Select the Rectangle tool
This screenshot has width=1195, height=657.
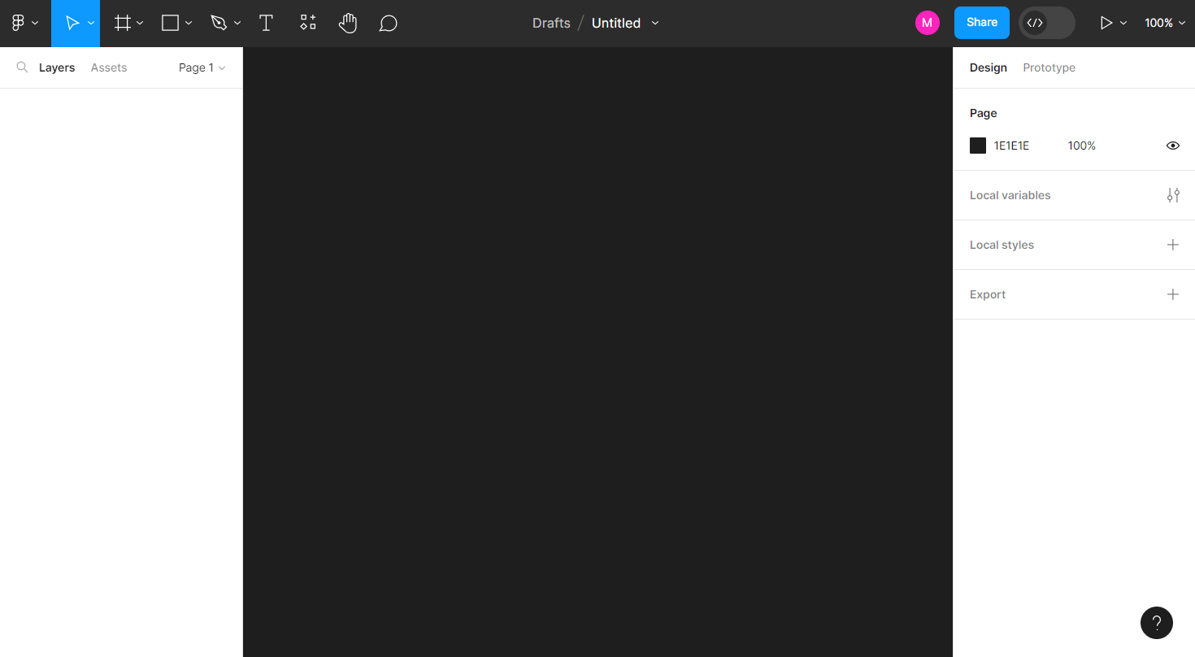171,23
